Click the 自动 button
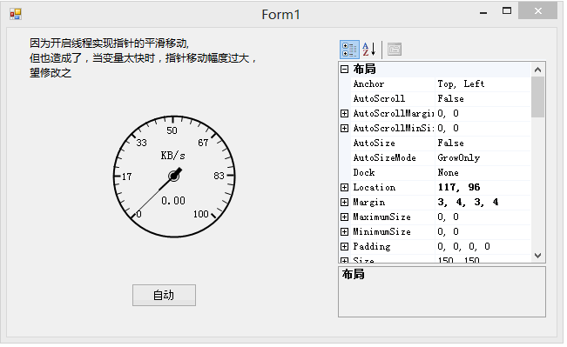Image resolution: width=567 pixels, height=347 pixels. 164,296
